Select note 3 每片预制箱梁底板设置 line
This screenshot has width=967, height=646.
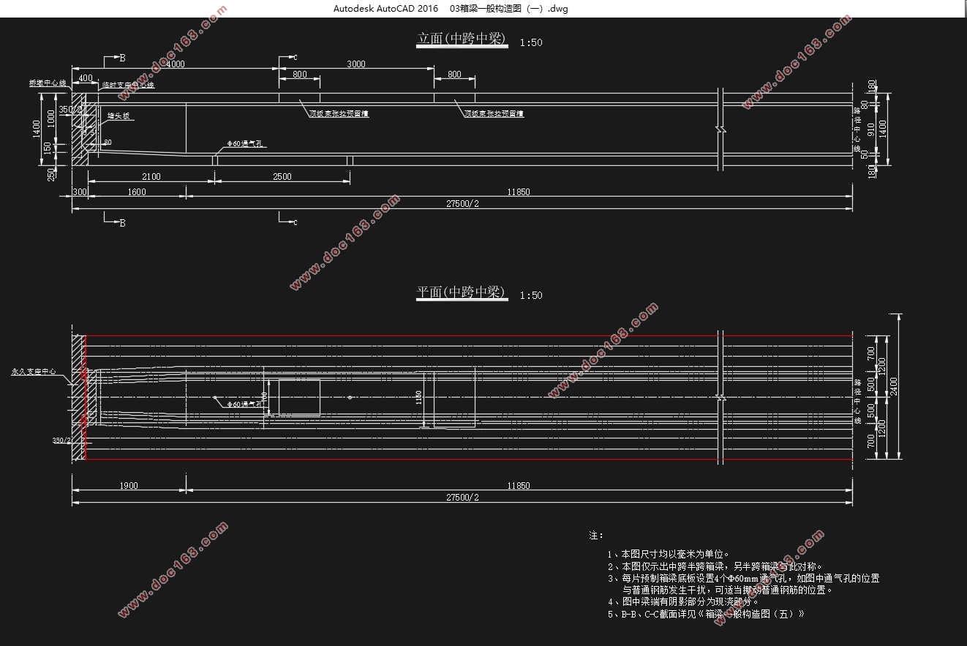pyautogui.click(x=743, y=578)
